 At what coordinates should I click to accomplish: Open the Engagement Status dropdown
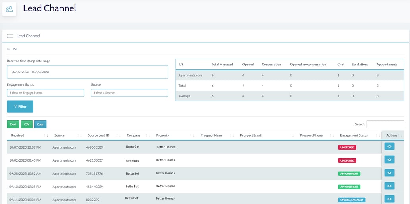(45, 93)
